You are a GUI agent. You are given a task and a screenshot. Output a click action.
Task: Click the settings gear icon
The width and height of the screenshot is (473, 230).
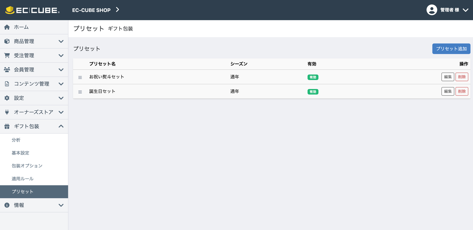7,98
